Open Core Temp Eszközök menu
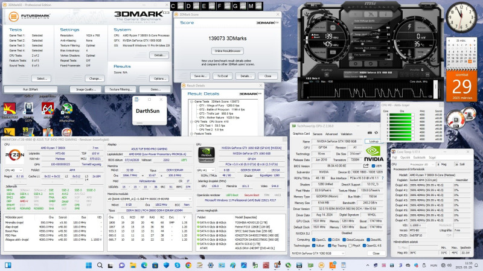This screenshot has height=271, width=483. click(x=420, y=158)
